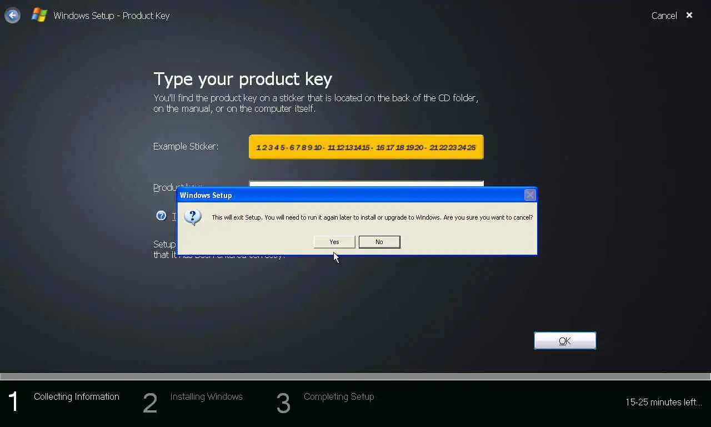Click the question mark icon in dialog
The image size is (711, 427).
(x=193, y=217)
